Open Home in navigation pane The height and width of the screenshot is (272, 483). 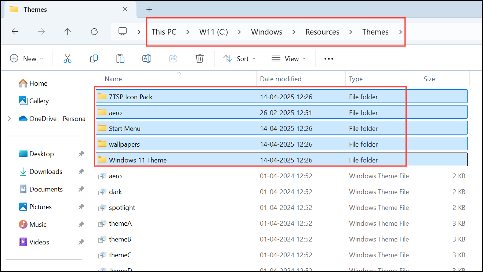pyautogui.click(x=33, y=83)
